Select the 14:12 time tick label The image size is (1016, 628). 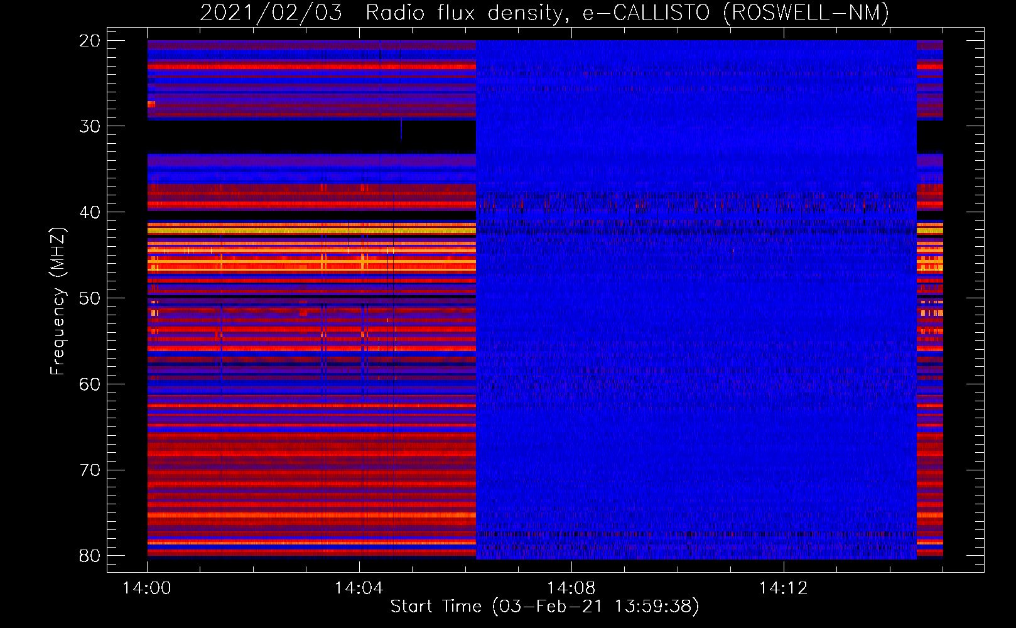[783, 588]
